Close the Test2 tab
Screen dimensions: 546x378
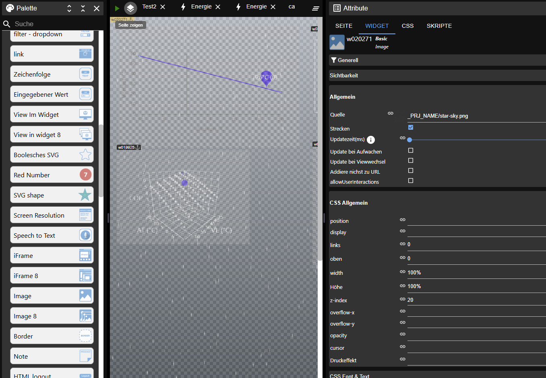(x=163, y=7)
